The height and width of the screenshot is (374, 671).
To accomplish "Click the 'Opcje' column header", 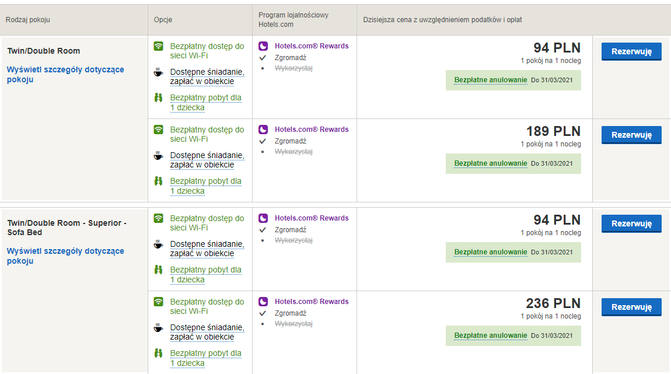I will click(x=163, y=20).
